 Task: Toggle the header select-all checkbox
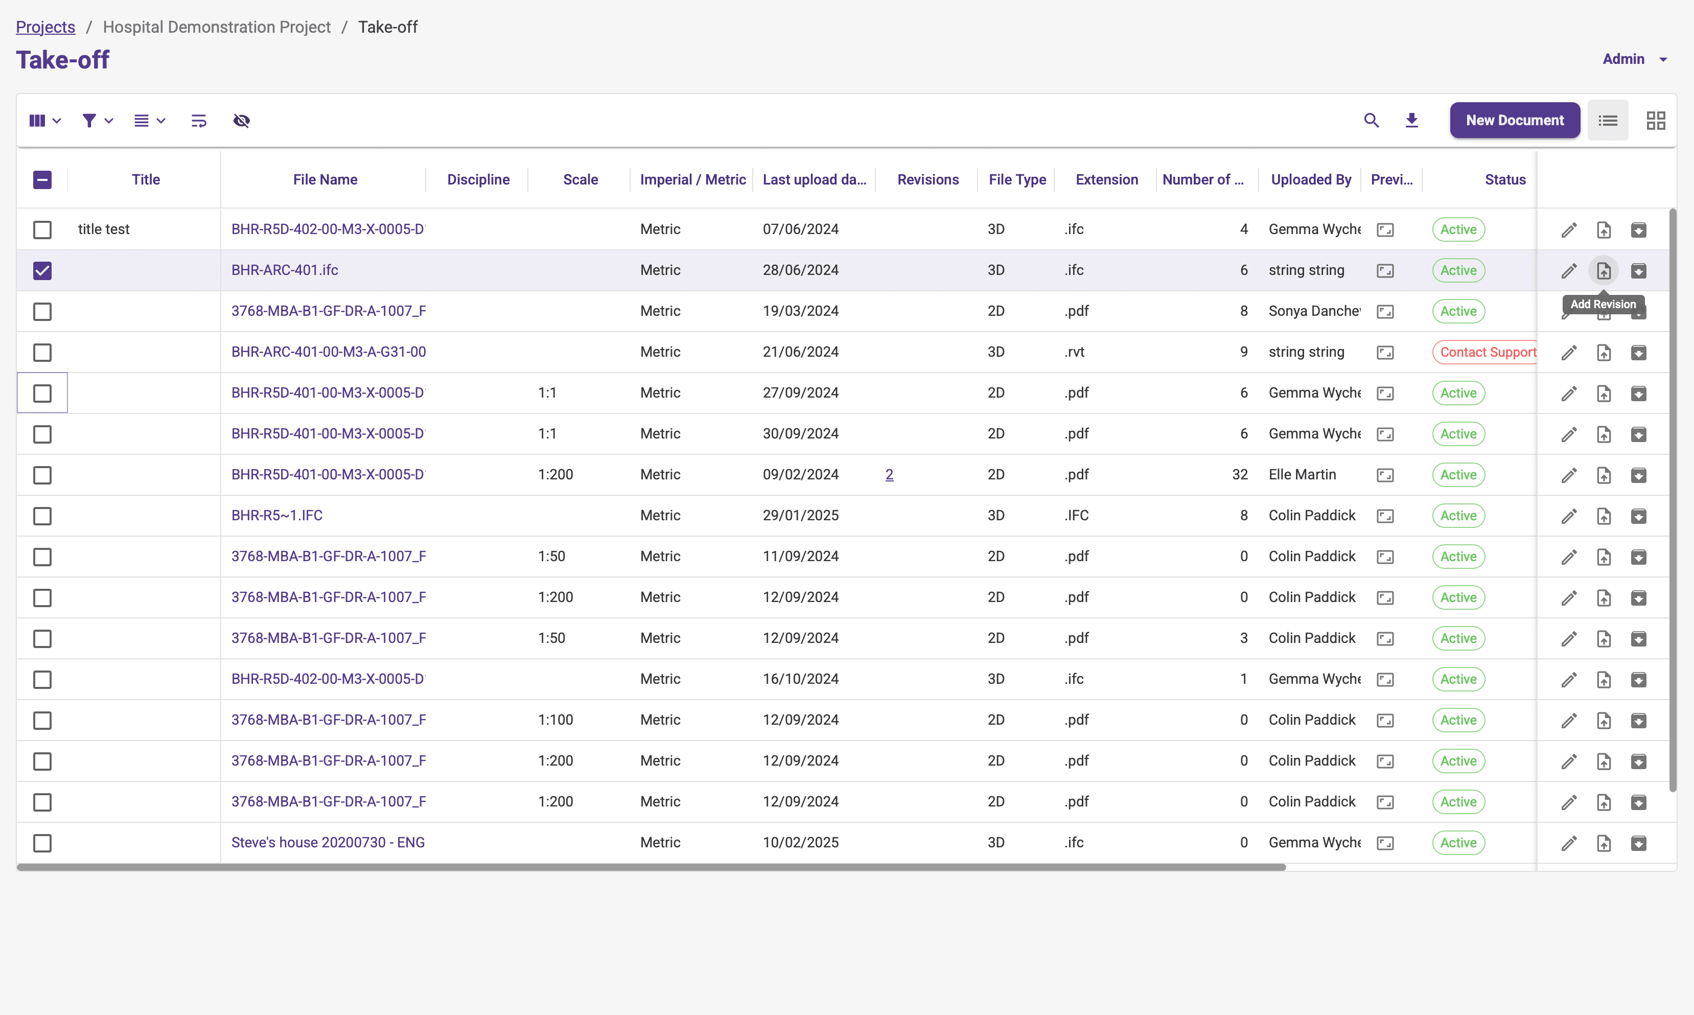[42, 180]
